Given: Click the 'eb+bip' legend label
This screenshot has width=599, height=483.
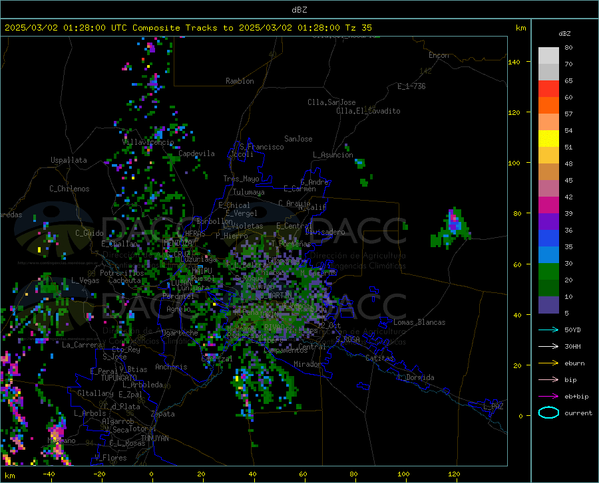Looking at the screenshot, I should click(x=576, y=397).
